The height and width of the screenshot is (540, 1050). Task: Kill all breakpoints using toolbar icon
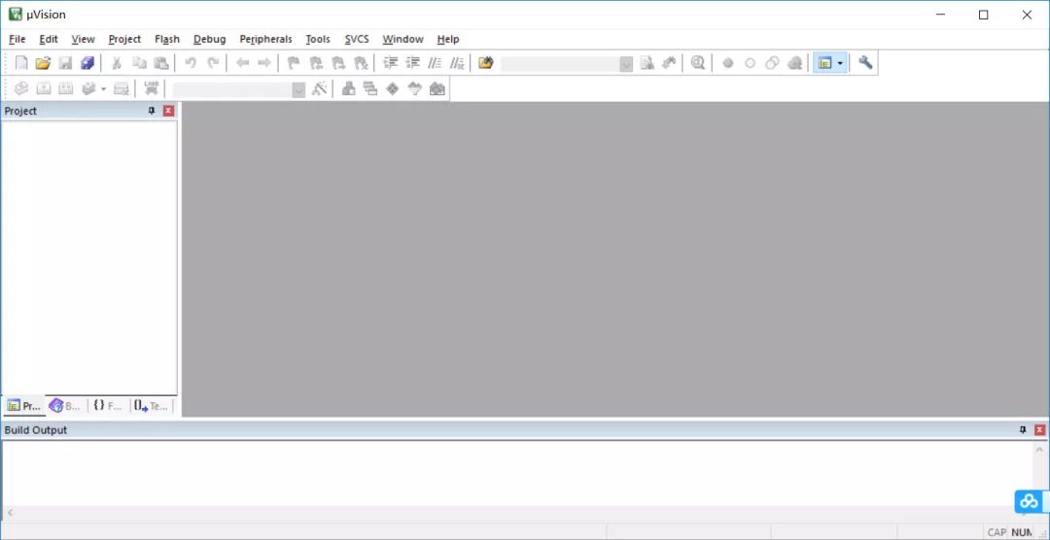794,63
